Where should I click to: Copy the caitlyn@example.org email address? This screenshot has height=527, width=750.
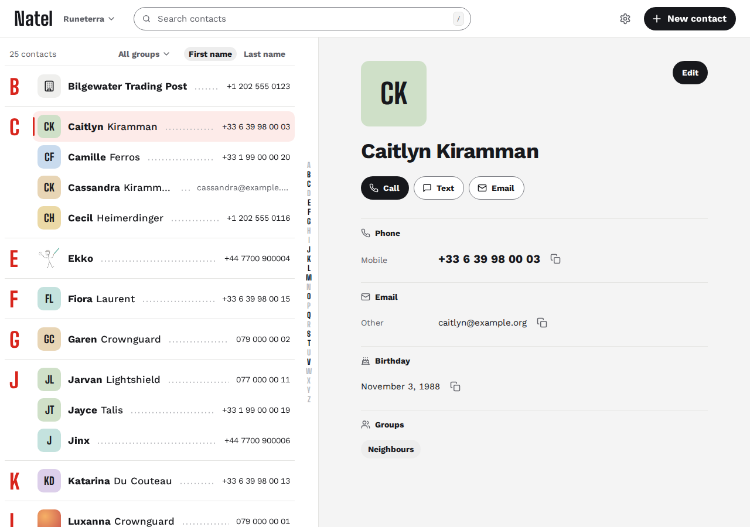[x=542, y=323]
